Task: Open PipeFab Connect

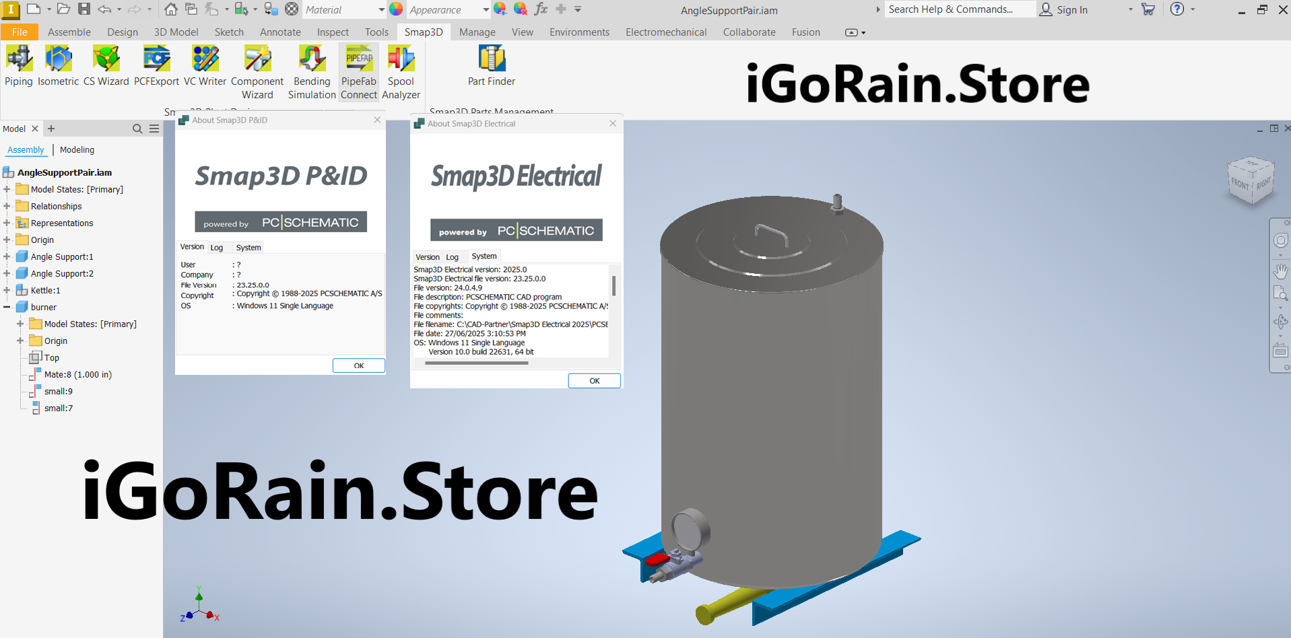Action: click(358, 72)
